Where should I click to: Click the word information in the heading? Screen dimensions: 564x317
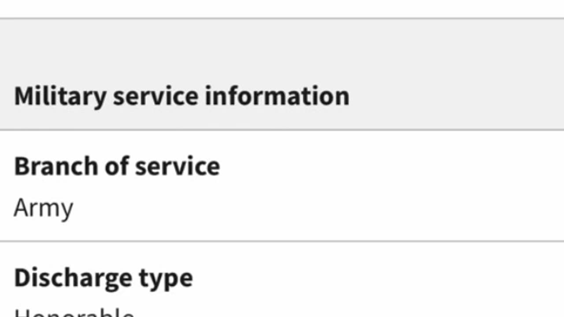(277, 96)
